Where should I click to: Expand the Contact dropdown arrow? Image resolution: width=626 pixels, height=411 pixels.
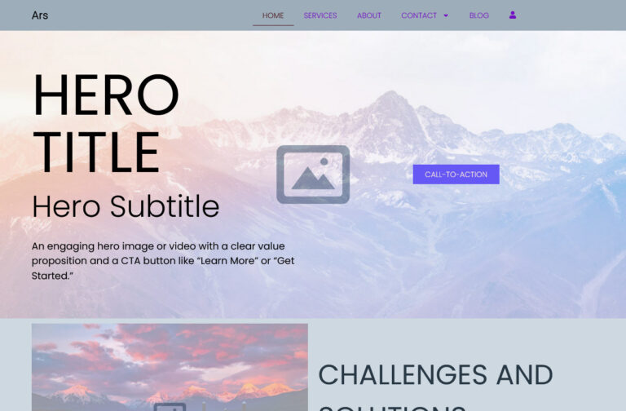(446, 15)
